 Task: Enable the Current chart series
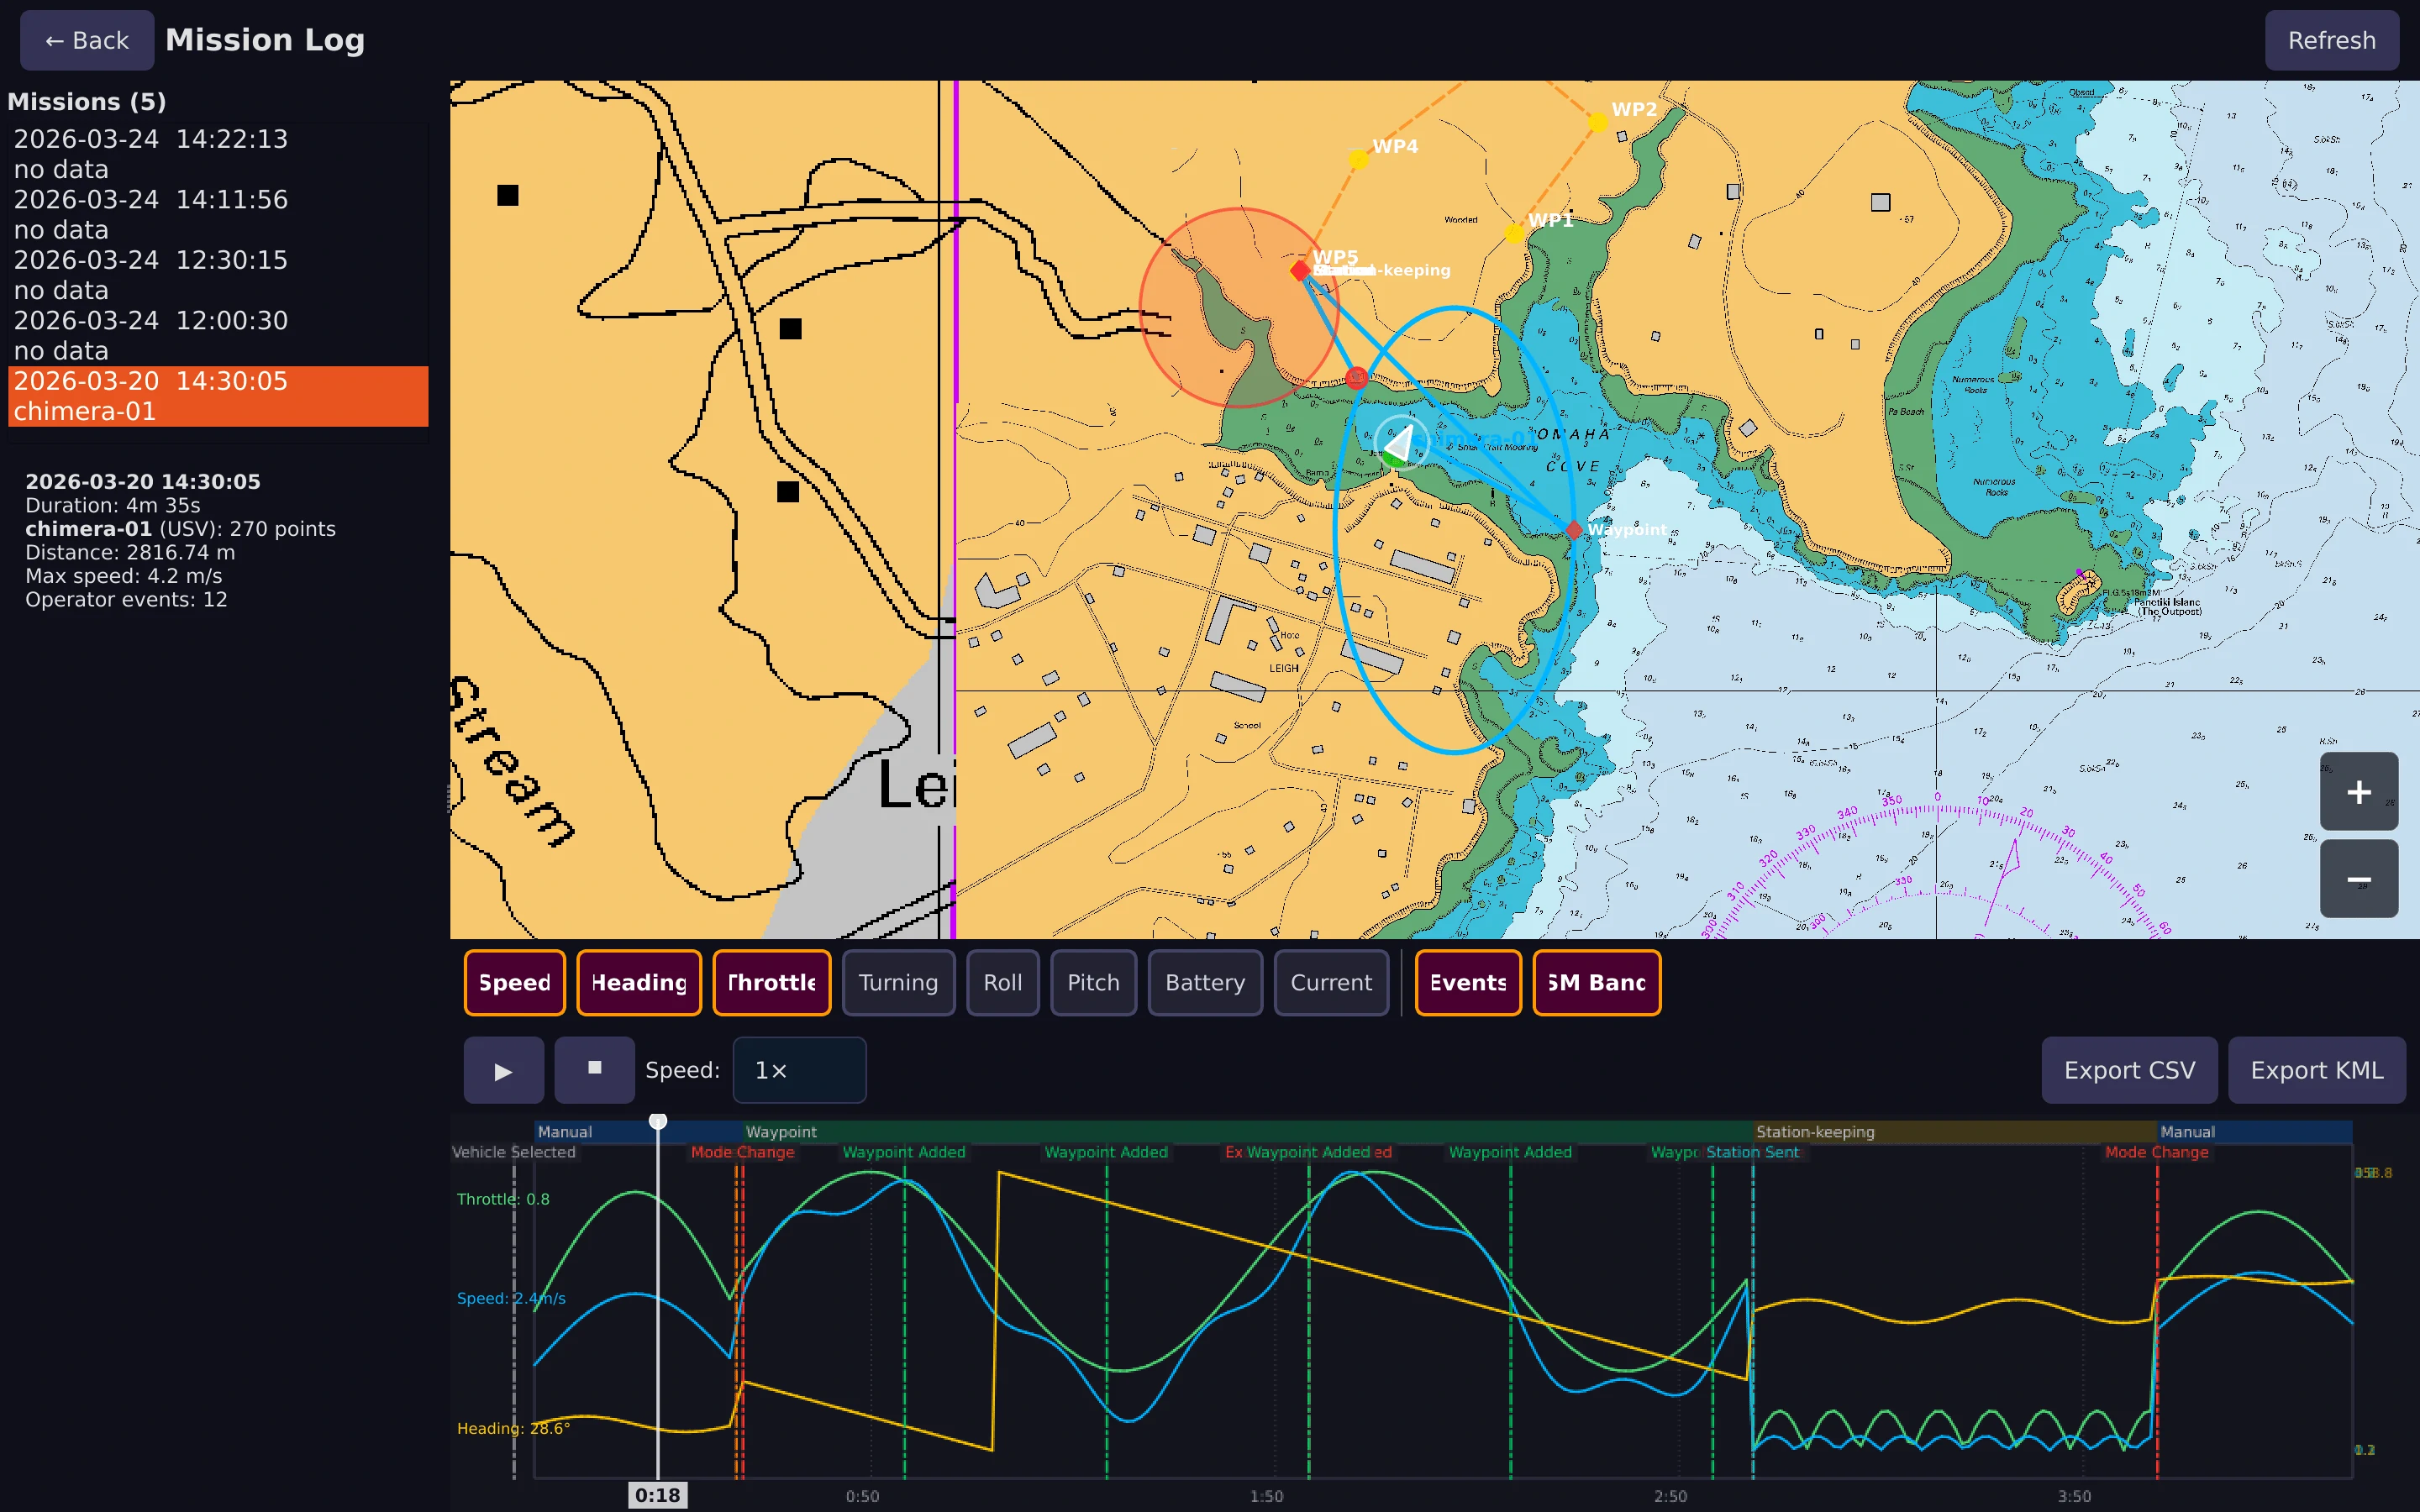(x=1331, y=982)
